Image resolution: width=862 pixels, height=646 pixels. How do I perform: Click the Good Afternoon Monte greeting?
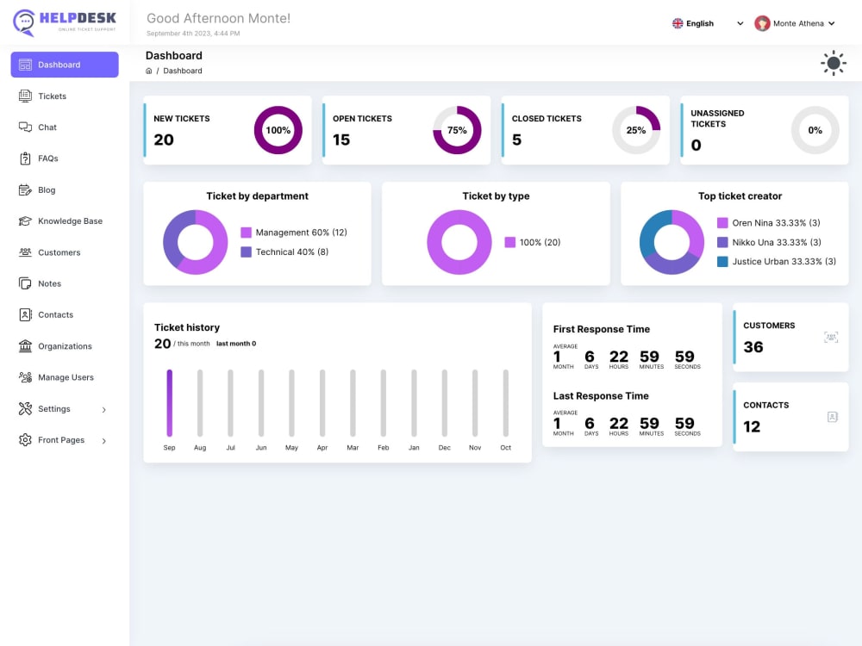tap(218, 19)
